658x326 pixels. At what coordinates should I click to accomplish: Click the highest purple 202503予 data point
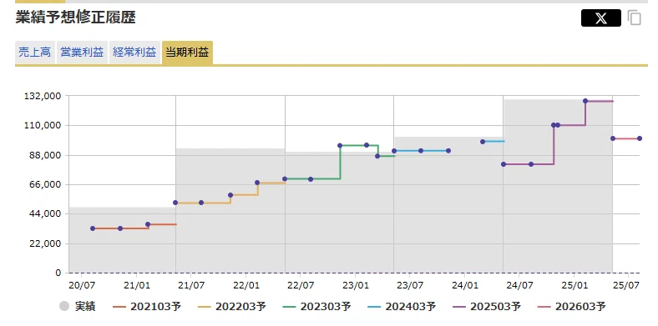pos(585,101)
